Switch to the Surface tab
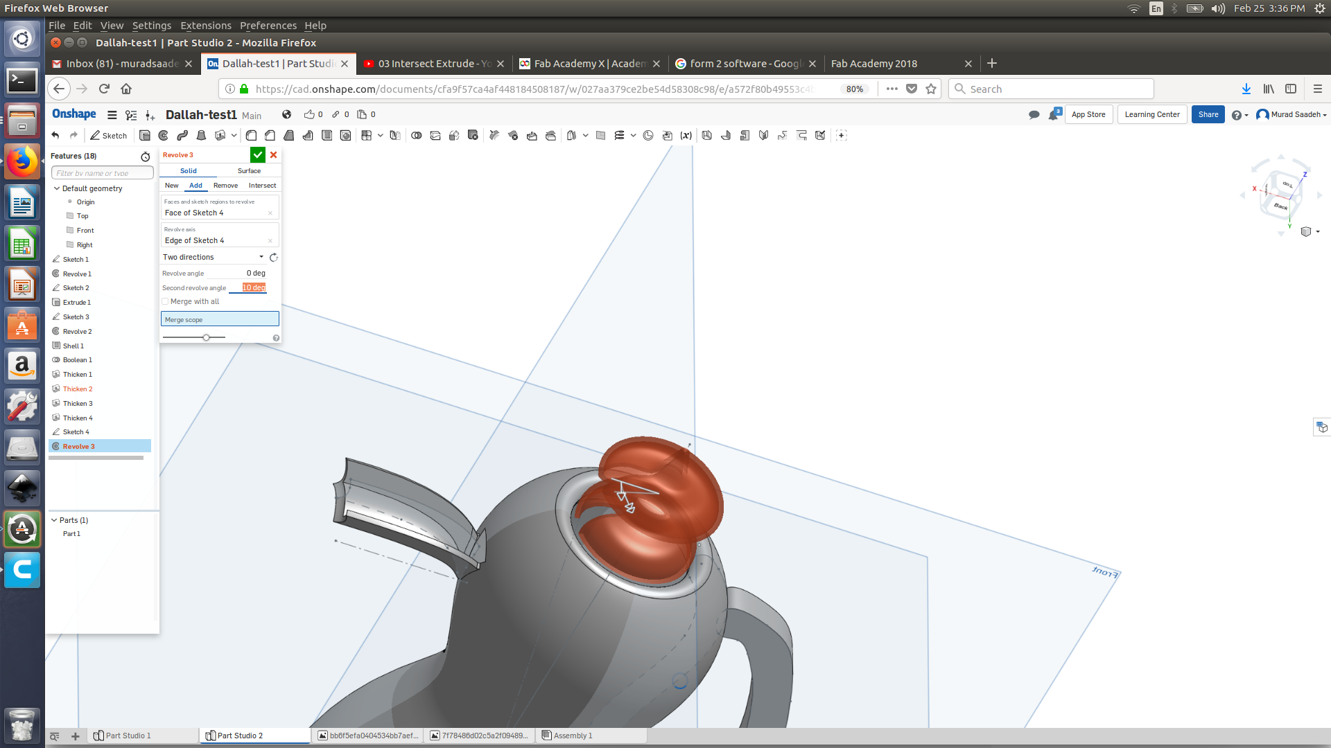 pyautogui.click(x=250, y=171)
